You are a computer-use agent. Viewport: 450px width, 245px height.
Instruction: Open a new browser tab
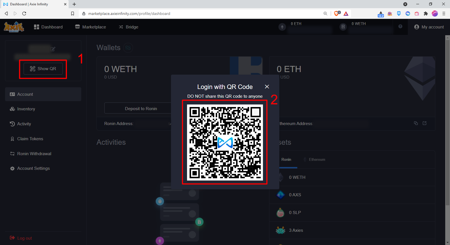74,4
